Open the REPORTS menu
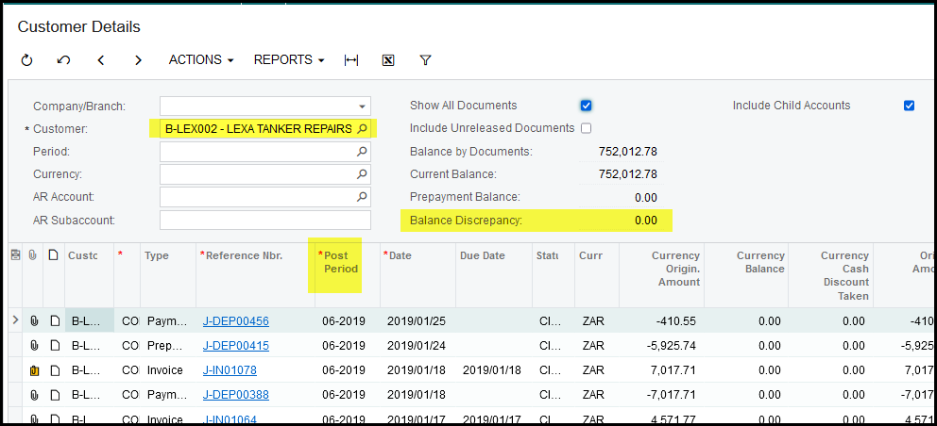This screenshot has width=937, height=426. click(288, 60)
